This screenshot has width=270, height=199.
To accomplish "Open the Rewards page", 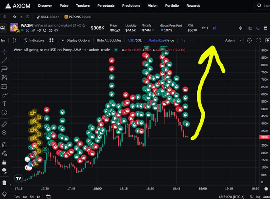I will [193, 6].
